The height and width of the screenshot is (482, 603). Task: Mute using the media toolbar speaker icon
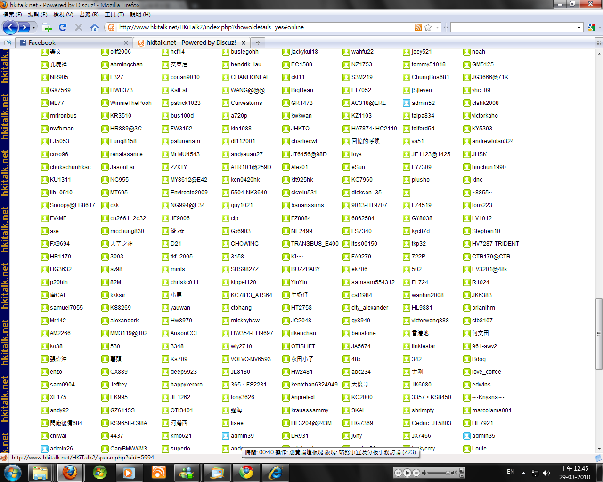click(424, 473)
